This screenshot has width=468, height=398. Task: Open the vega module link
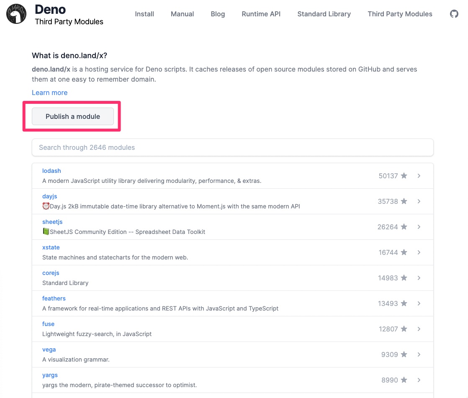point(49,349)
